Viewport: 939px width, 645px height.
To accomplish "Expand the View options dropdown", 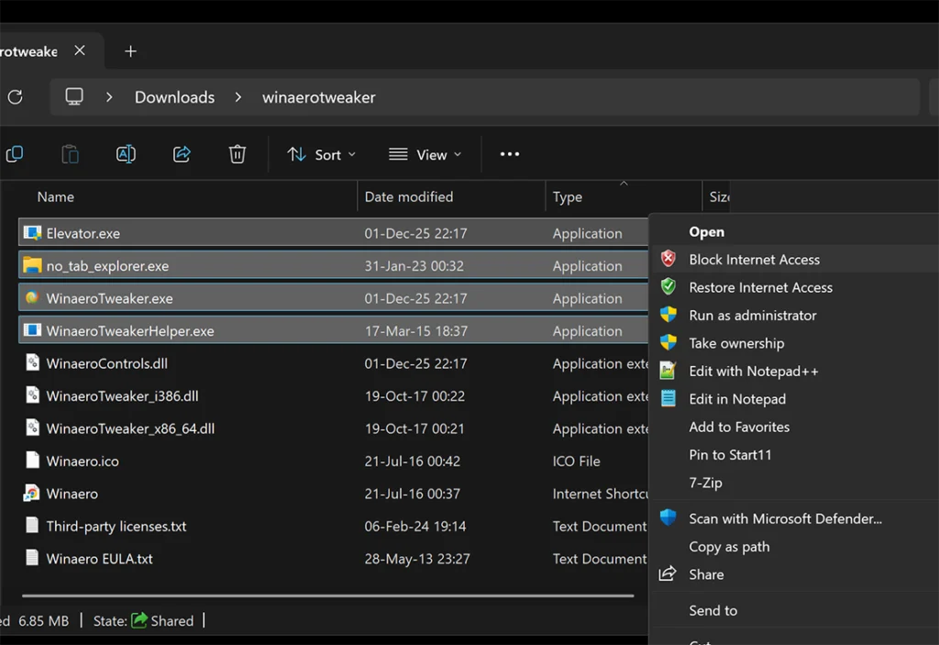I will point(425,154).
